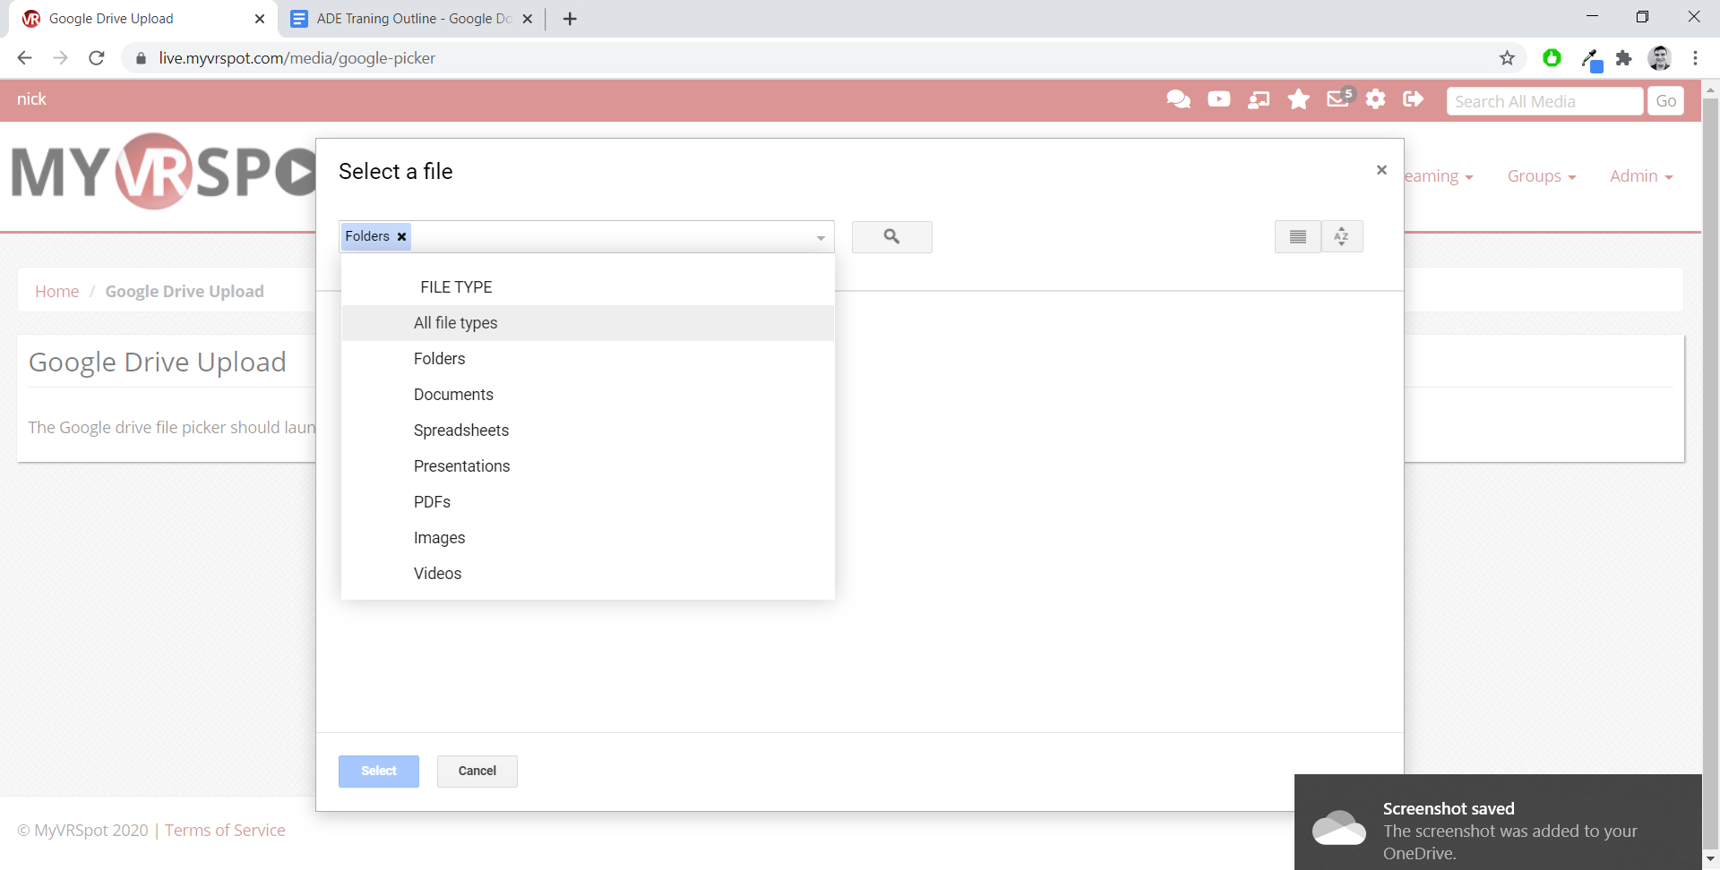Click the Google Drive Upload breadcrumb text
This screenshot has height=870, width=1720.
185,291
